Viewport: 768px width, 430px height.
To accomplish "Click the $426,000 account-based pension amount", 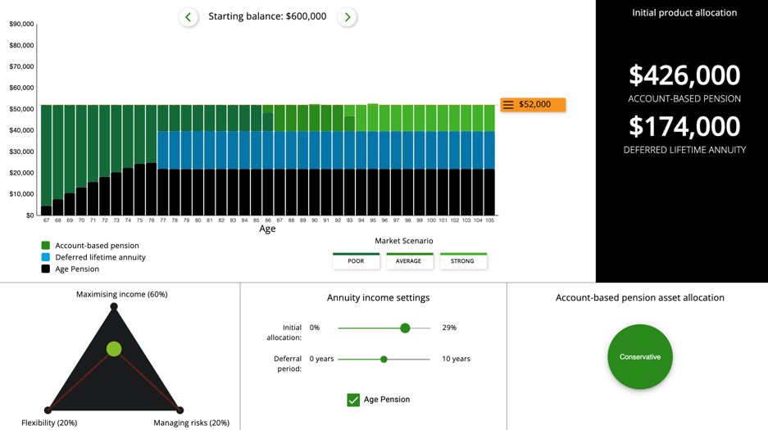I will [684, 75].
